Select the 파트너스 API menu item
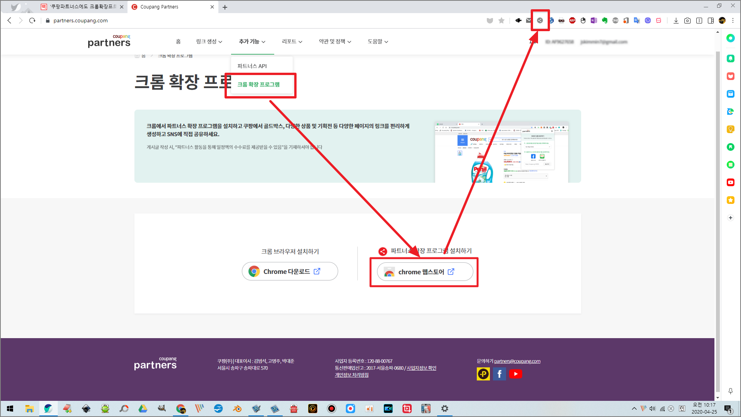This screenshot has width=741, height=417. click(252, 66)
